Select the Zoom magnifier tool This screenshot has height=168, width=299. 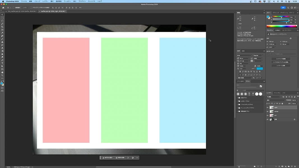(2, 75)
